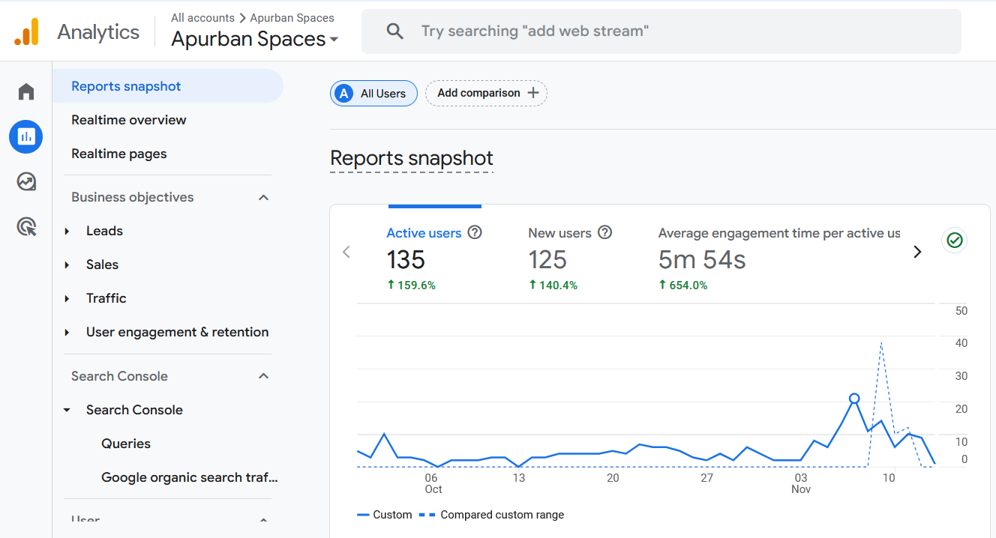Open the Explore section icon
This screenshot has width=996, height=538.
pyautogui.click(x=25, y=181)
